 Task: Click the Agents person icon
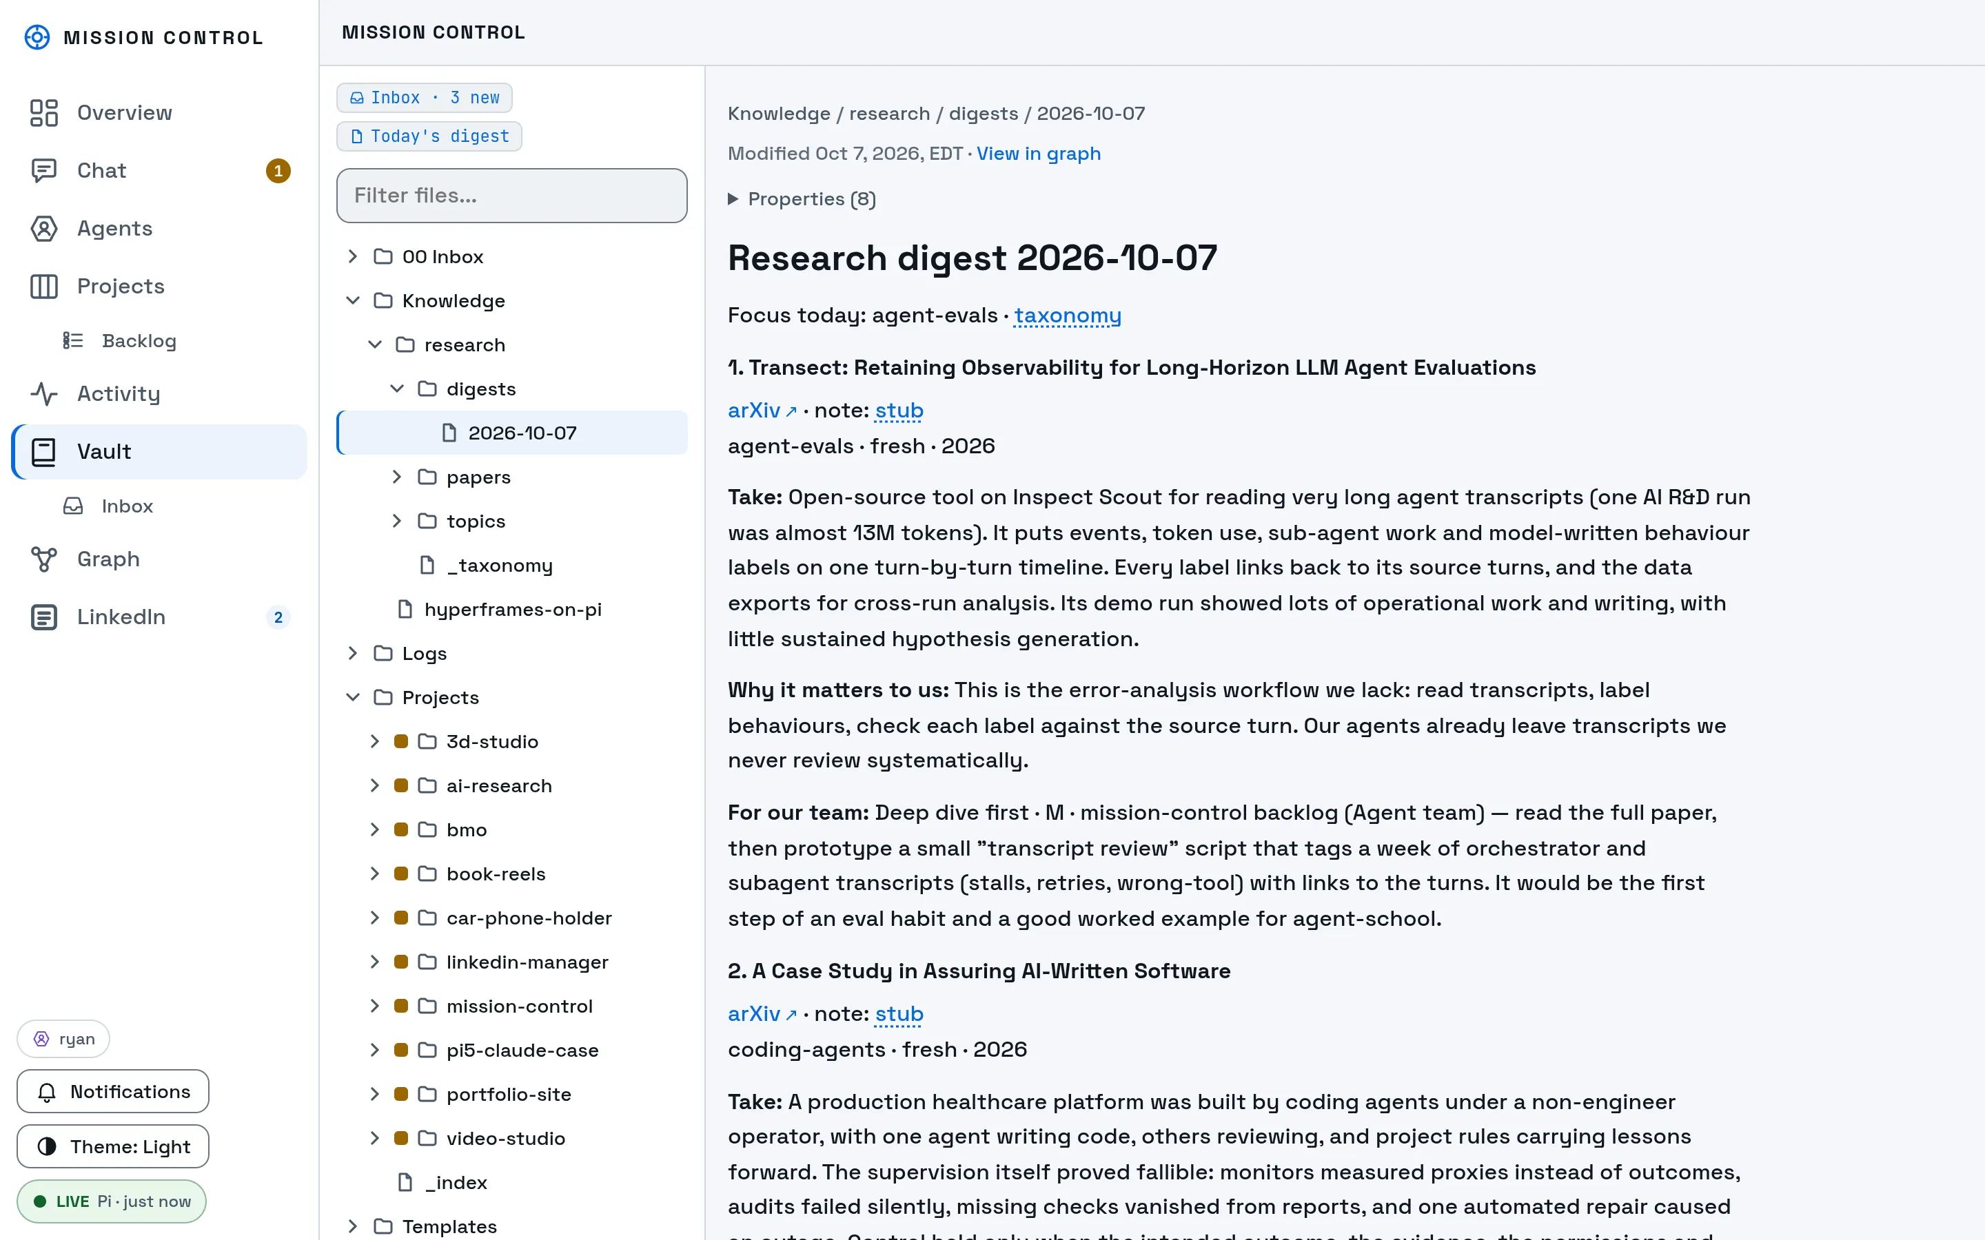point(43,228)
